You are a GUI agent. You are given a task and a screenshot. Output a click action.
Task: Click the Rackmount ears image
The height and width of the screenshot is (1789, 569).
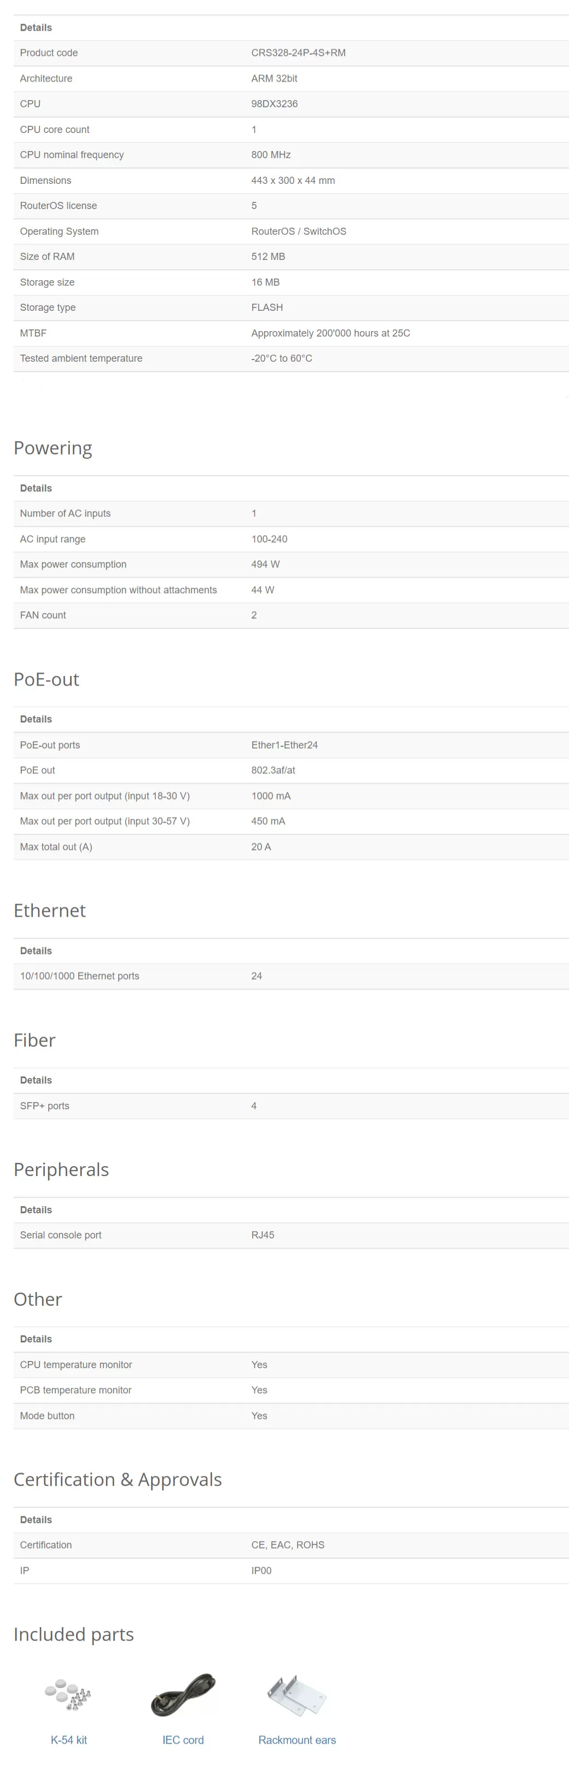297,1694
